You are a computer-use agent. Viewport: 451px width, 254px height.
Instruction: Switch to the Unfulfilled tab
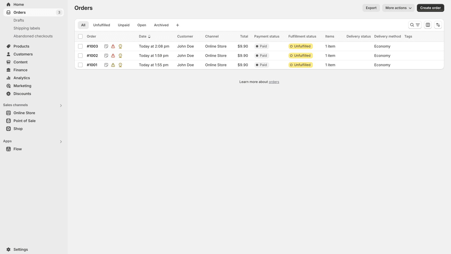101,25
